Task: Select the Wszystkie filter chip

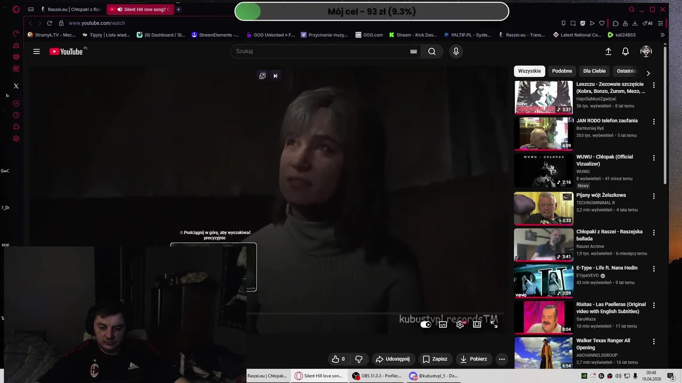Action: (529, 71)
